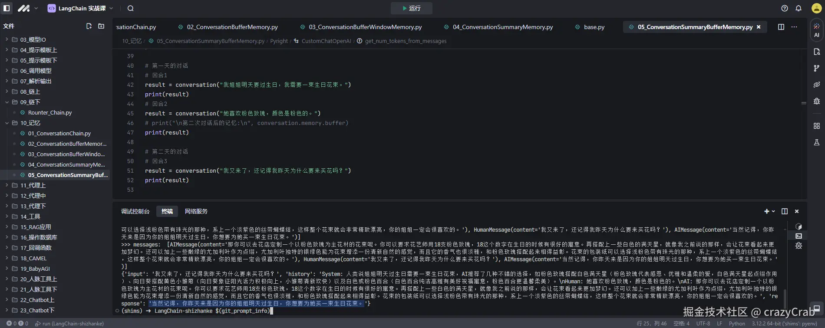Toggle split editor layout
The height and width of the screenshot is (328, 825).
pos(781,27)
